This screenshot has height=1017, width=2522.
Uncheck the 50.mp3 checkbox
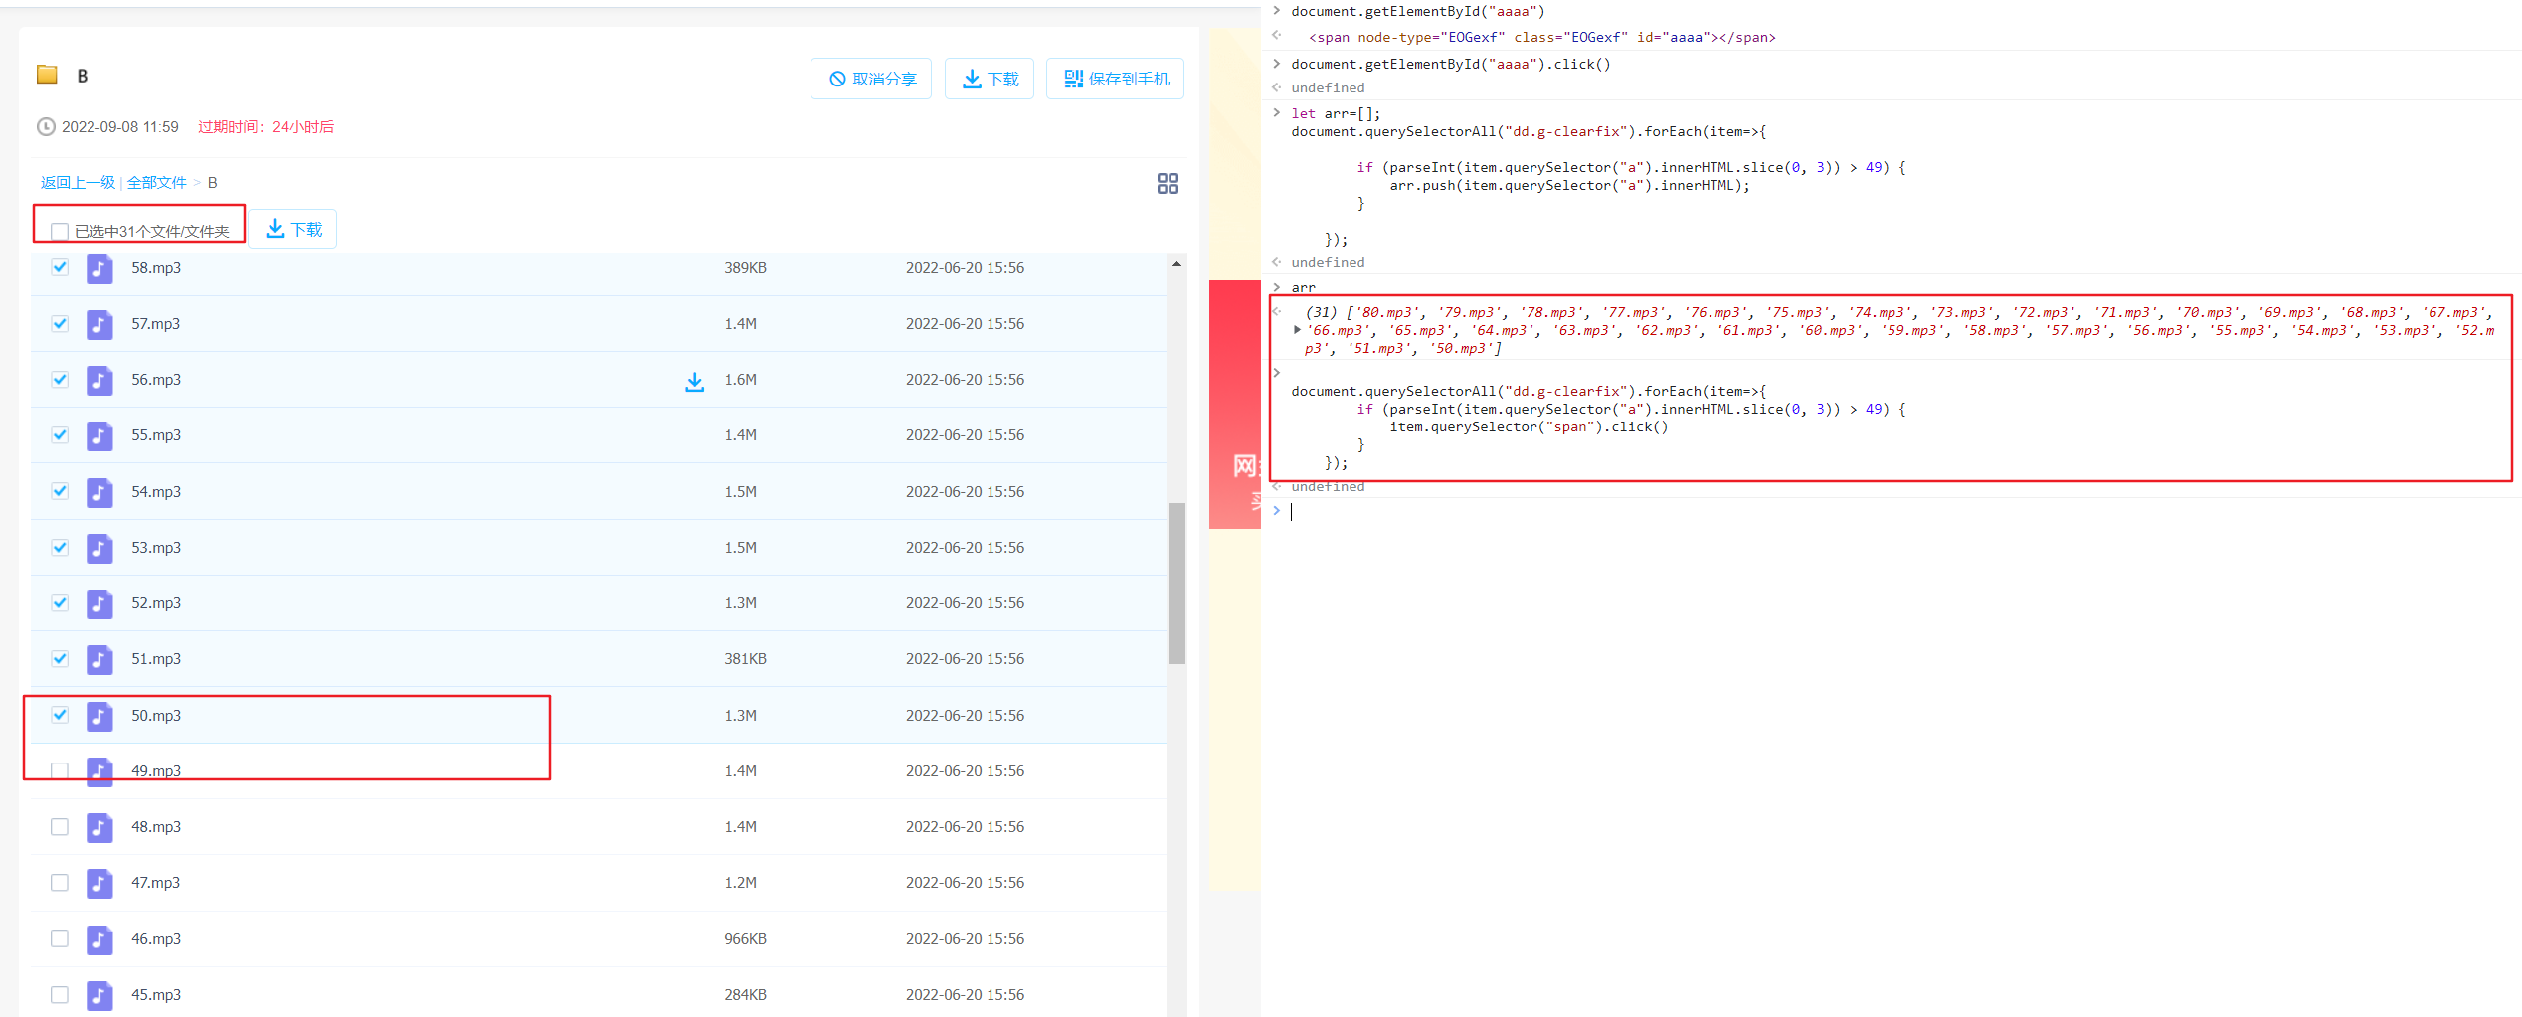pyautogui.click(x=60, y=715)
